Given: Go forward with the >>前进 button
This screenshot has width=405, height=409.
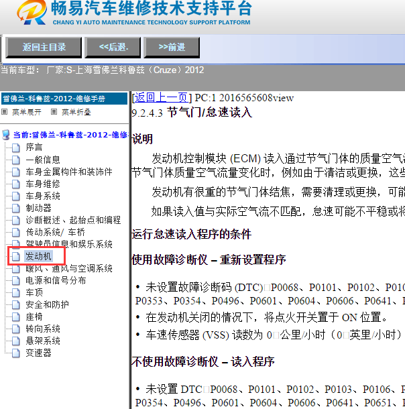Looking at the screenshot, I should coord(172,47).
